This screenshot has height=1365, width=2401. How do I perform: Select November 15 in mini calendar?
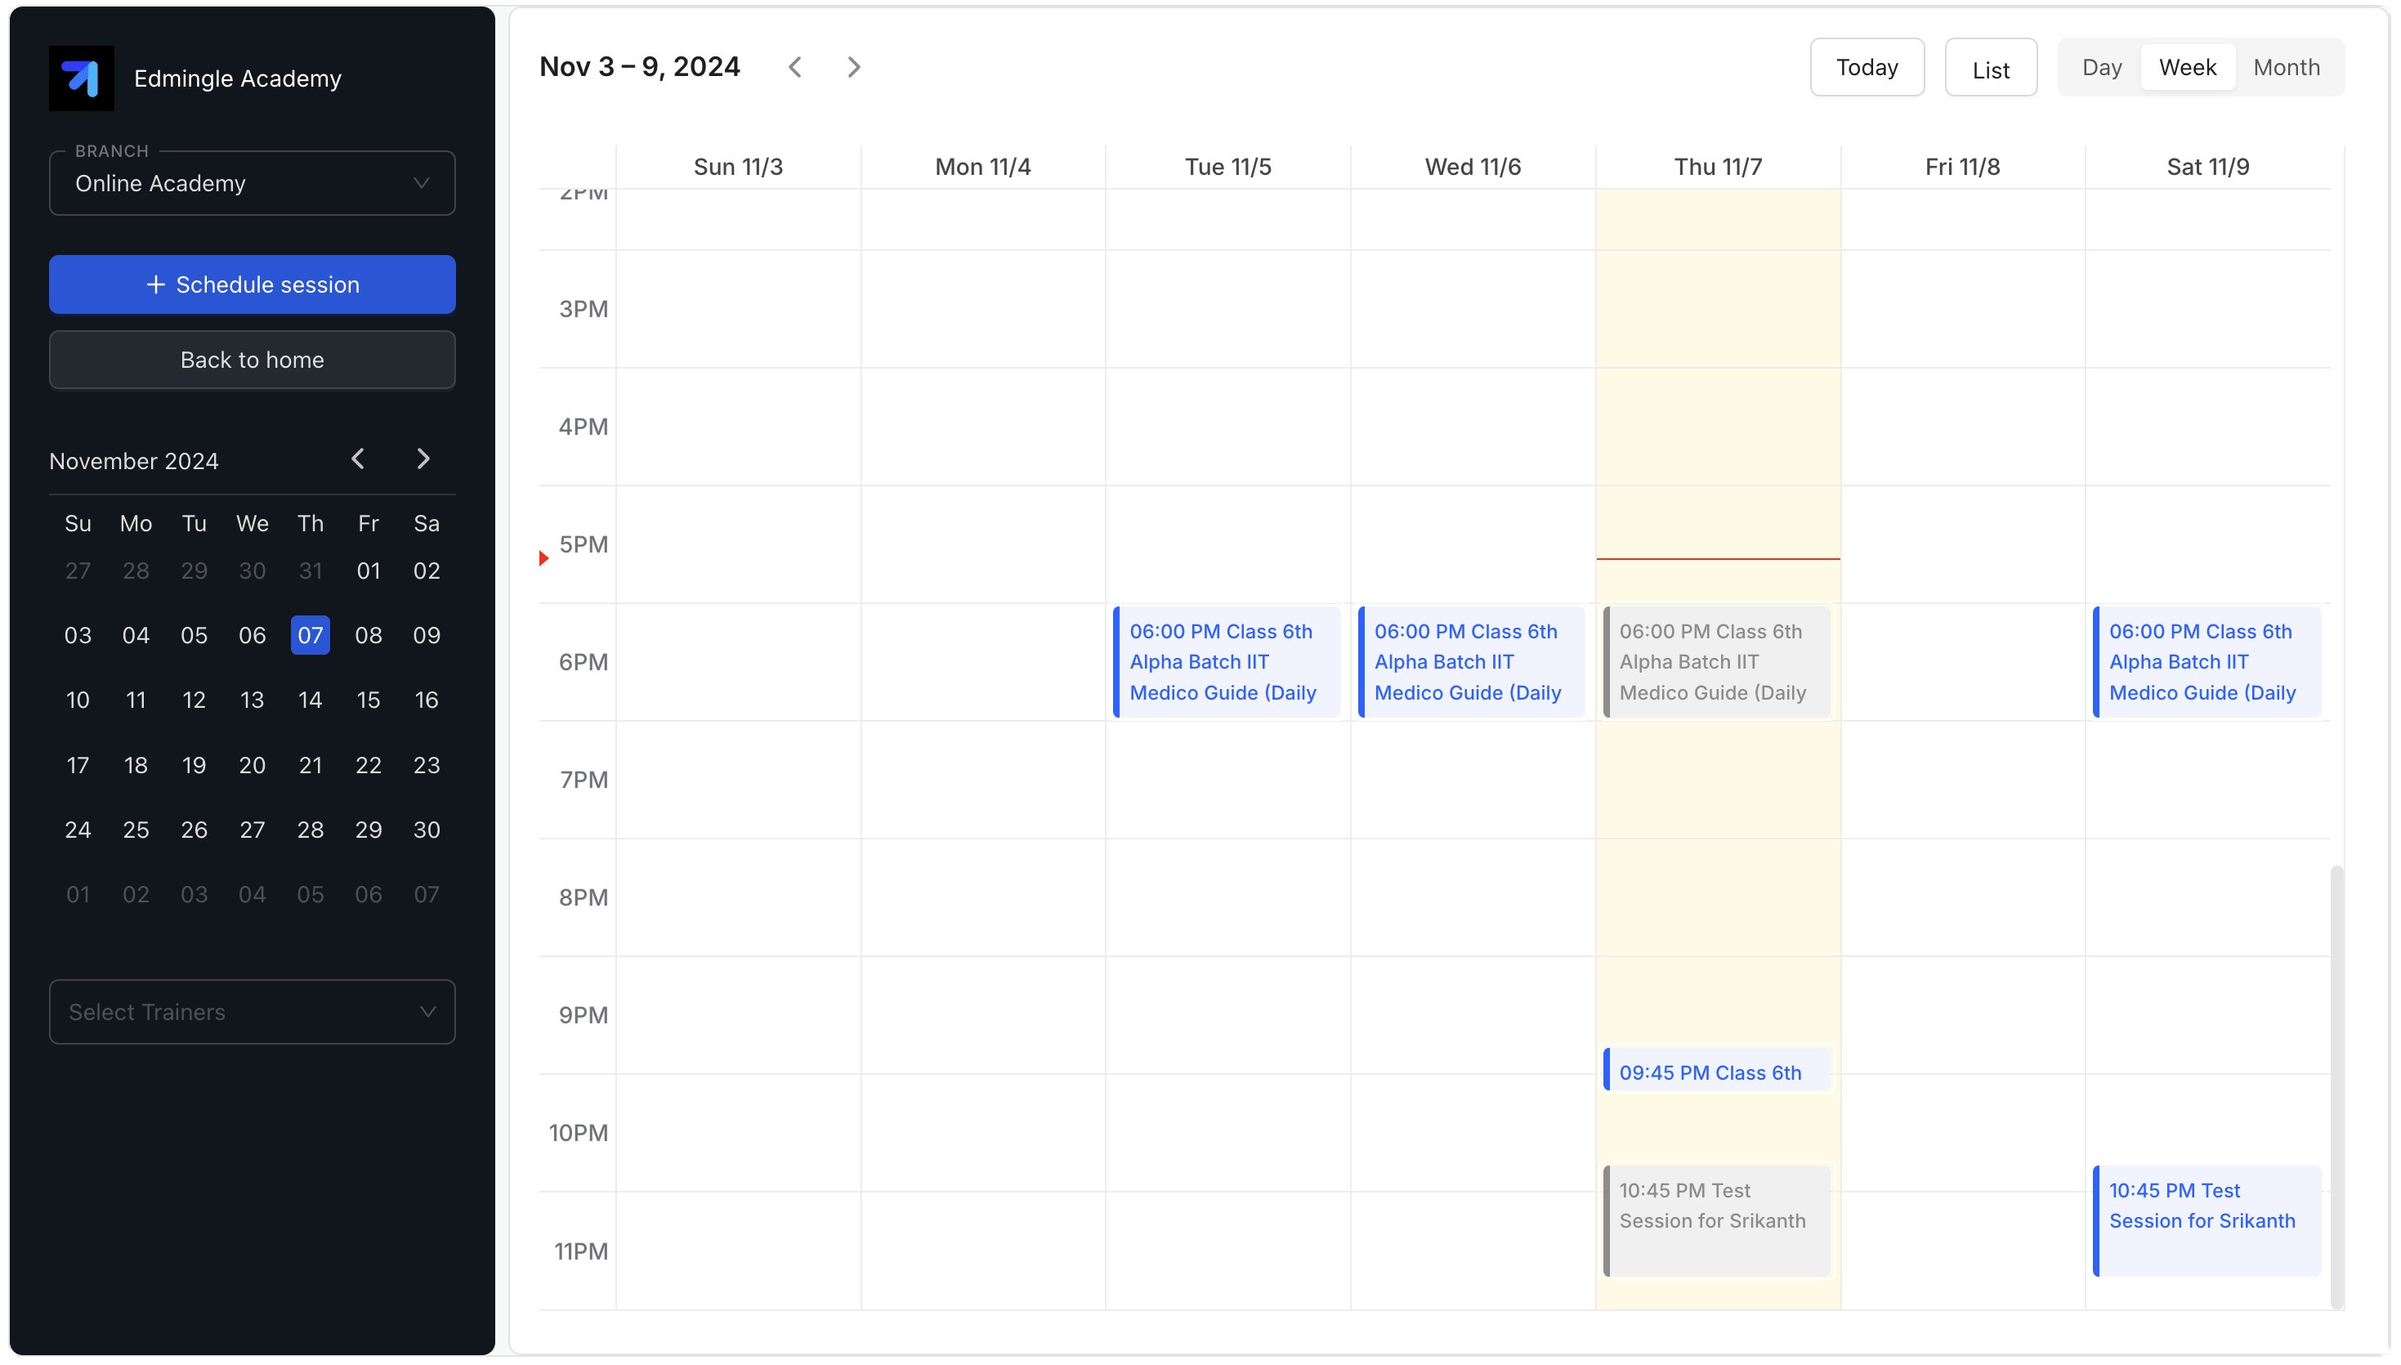tap(369, 700)
